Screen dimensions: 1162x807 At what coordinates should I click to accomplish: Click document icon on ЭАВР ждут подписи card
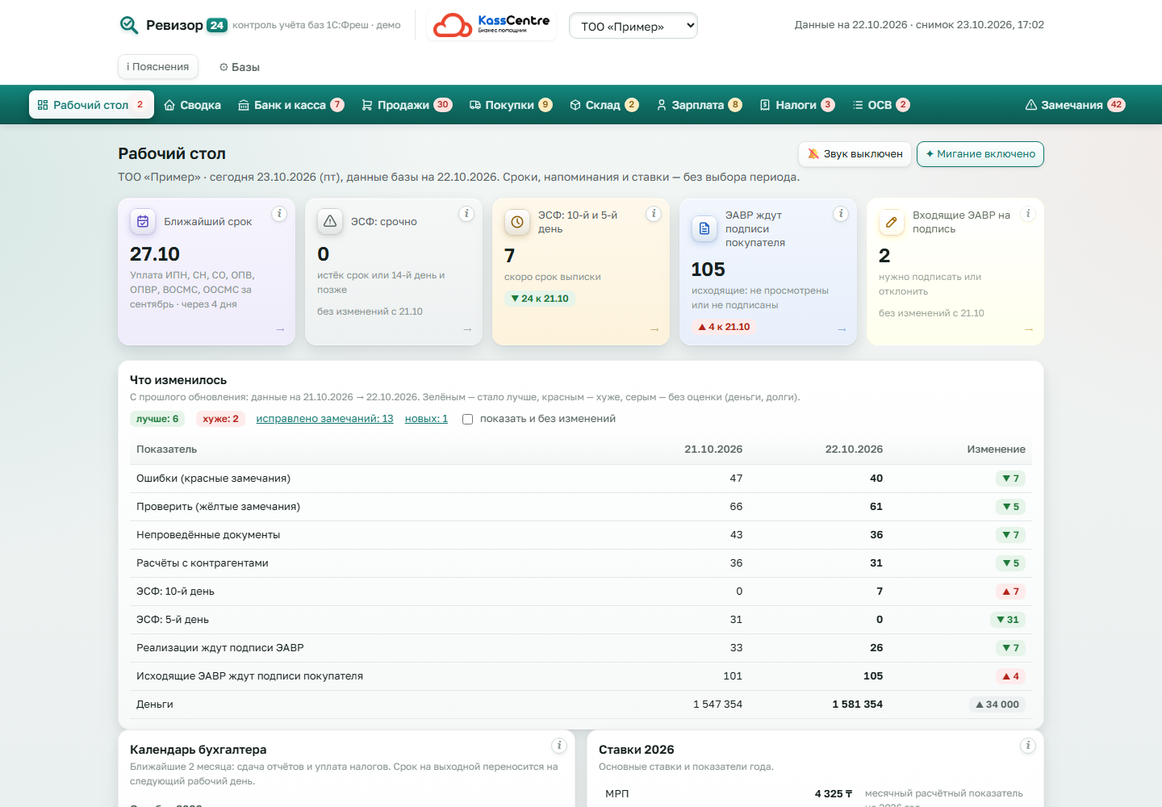click(704, 228)
